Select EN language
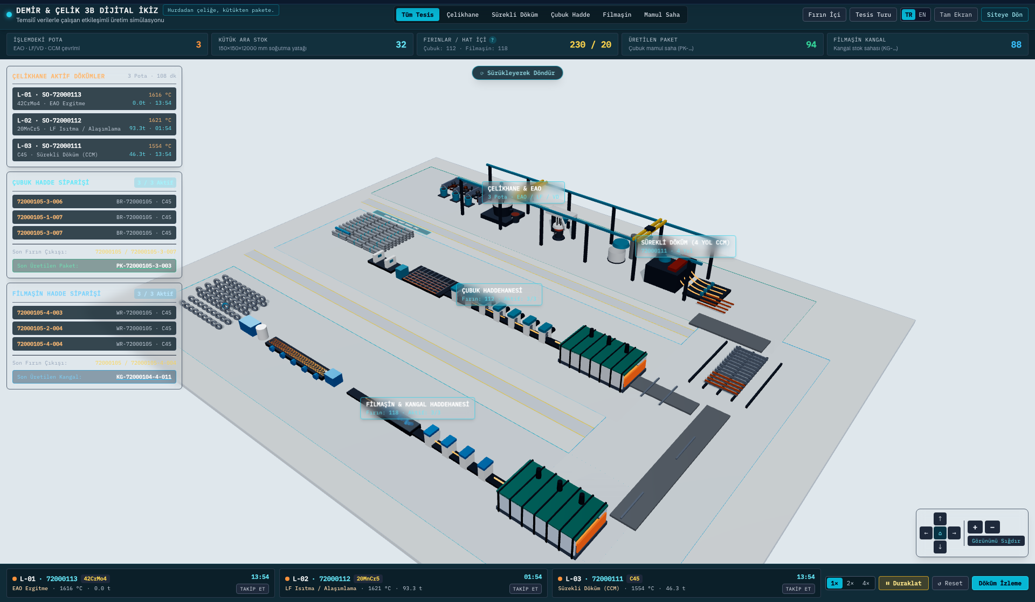The image size is (1035, 602). [922, 15]
